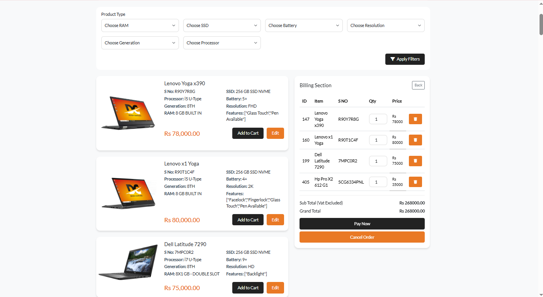Image resolution: width=543 pixels, height=297 pixels.
Task: Delete Hp Pro X2 612 G1 item
Action: pyautogui.click(x=415, y=182)
